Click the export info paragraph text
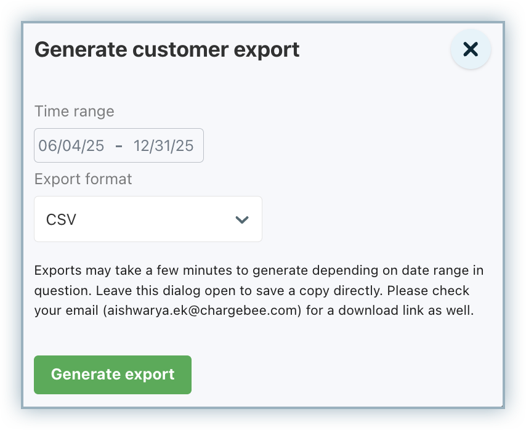This screenshot has width=526, height=430. pyautogui.click(x=259, y=290)
